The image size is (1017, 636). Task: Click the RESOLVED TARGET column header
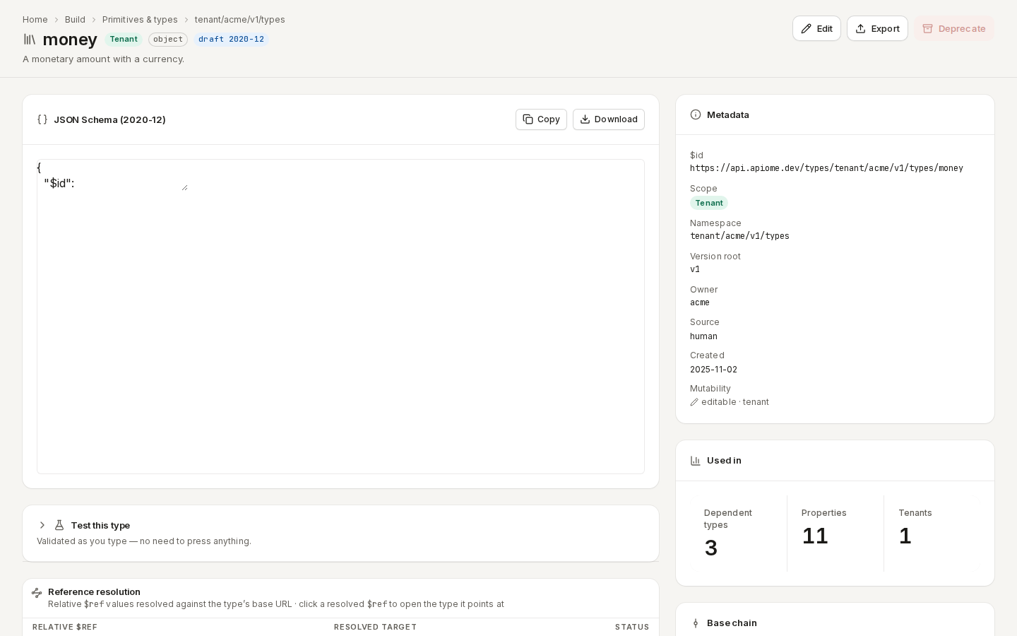tap(375, 628)
